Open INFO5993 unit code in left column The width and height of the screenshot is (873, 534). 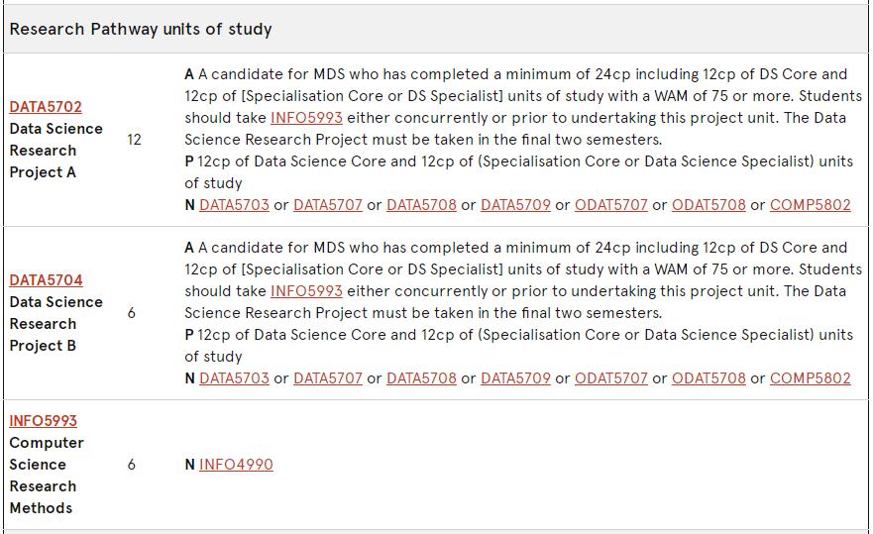43,420
